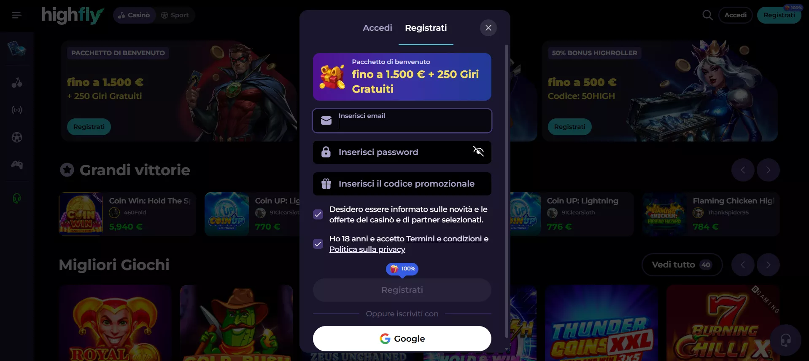The width and height of the screenshot is (809, 361).
Task: Show previous Migliori Giochi items
Action: pyautogui.click(x=743, y=265)
